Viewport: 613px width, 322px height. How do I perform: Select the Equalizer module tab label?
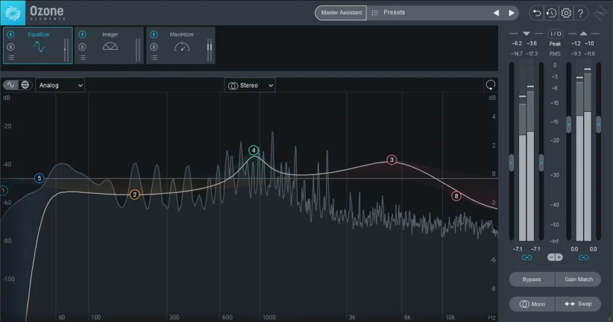(x=39, y=34)
